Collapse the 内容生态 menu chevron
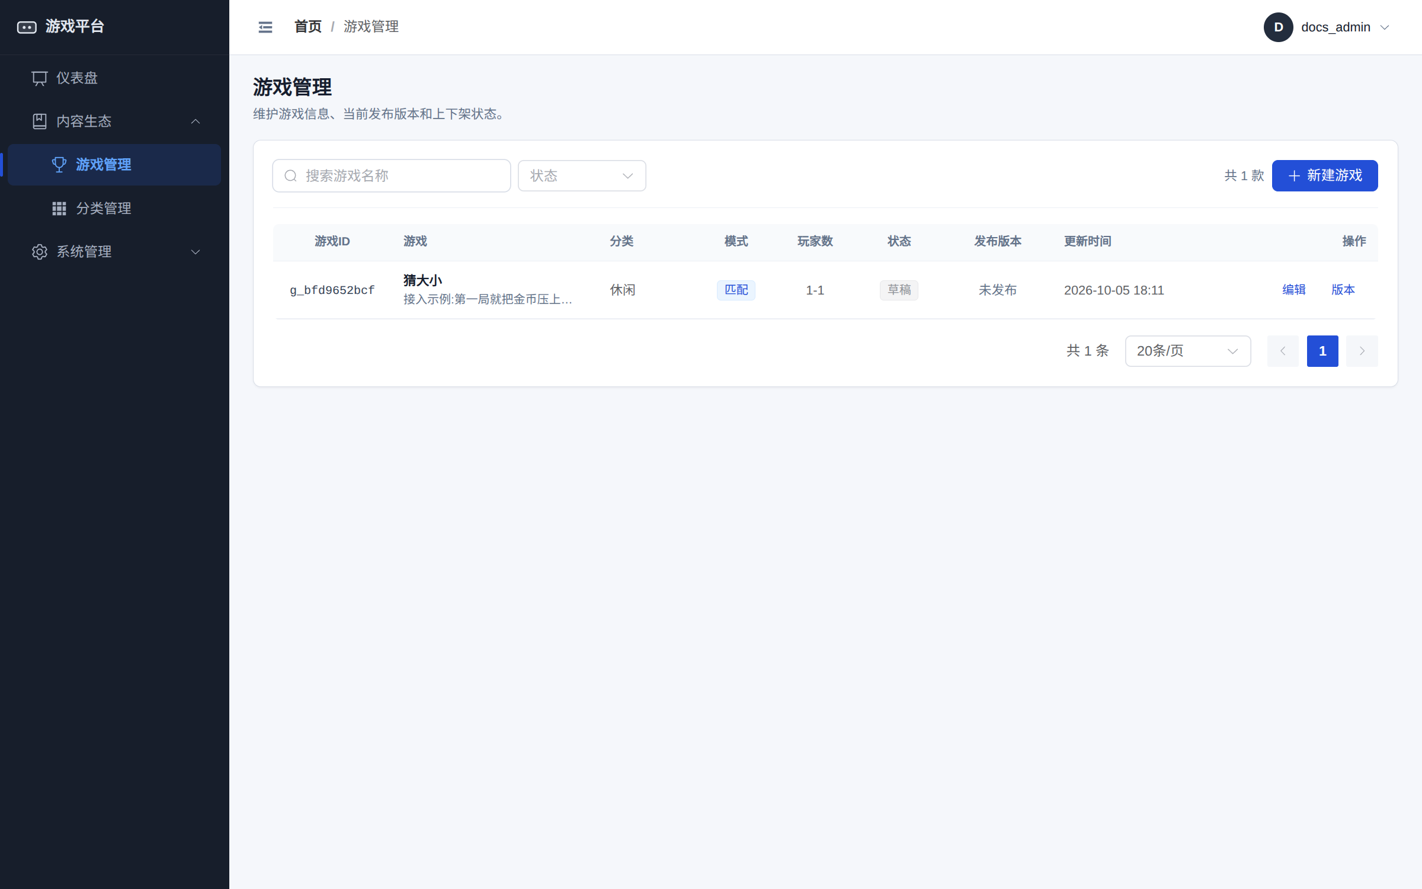 196,121
